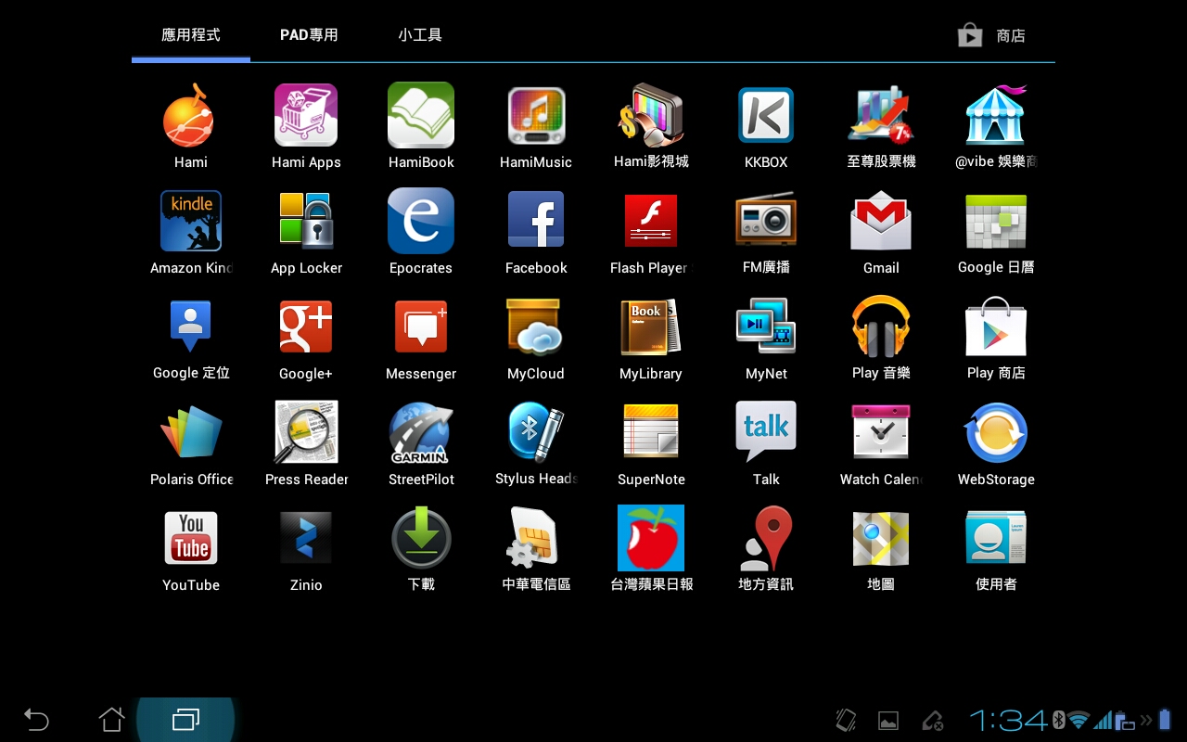Select the 應用程式 tab
Image resolution: width=1187 pixels, height=742 pixels.
[191, 35]
